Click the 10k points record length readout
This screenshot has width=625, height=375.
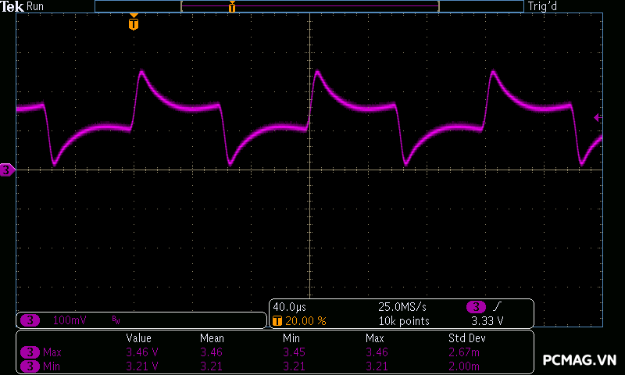(x=404, y=321)
